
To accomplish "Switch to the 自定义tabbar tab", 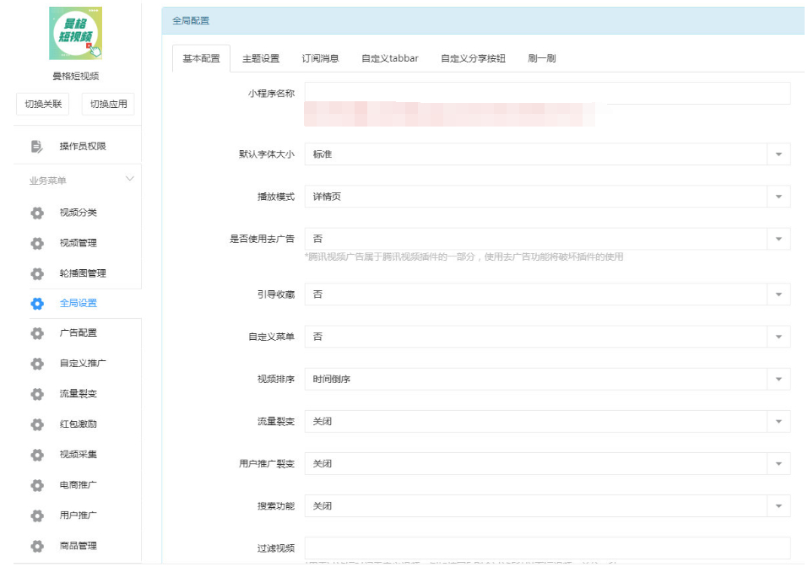I will point(389,58).
